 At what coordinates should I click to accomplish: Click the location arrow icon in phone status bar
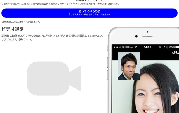164,47
